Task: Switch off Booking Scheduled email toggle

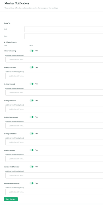Action: point(32,134)
